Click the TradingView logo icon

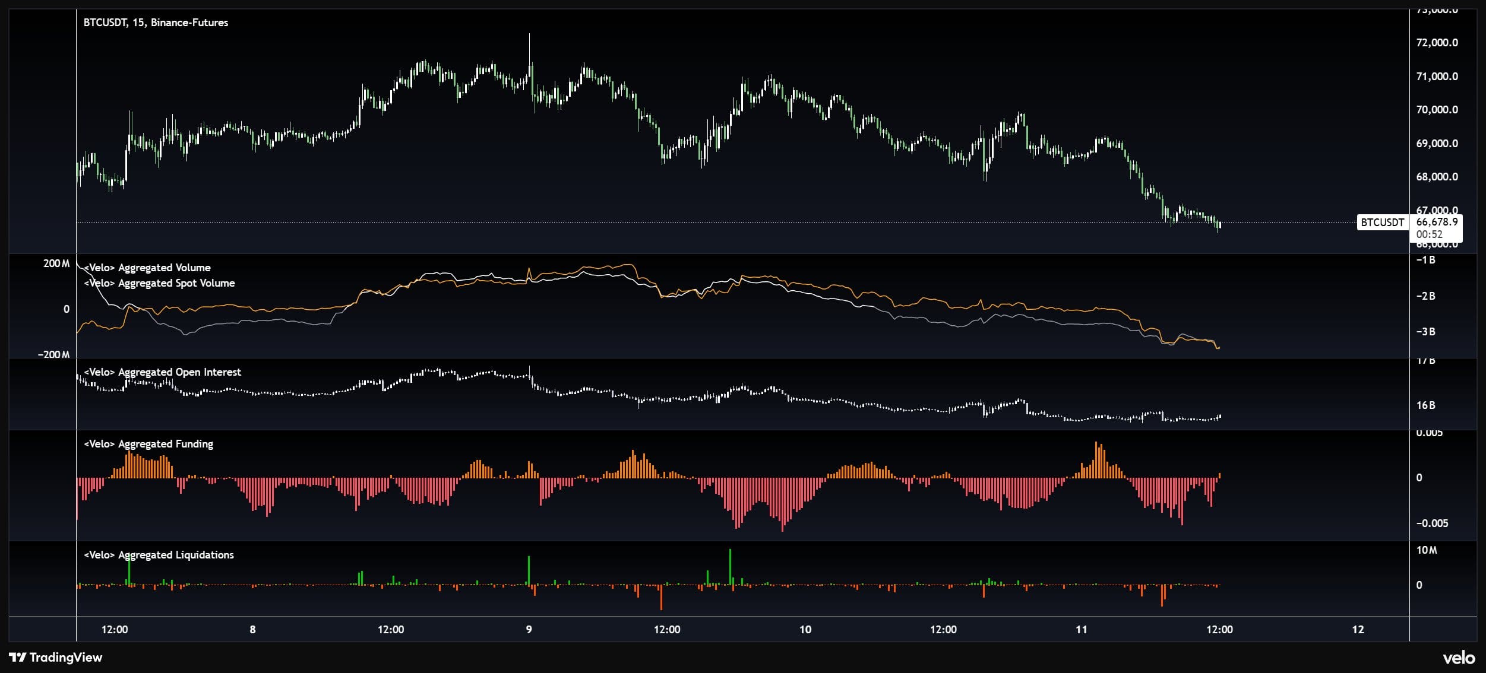tap(18, 657)
